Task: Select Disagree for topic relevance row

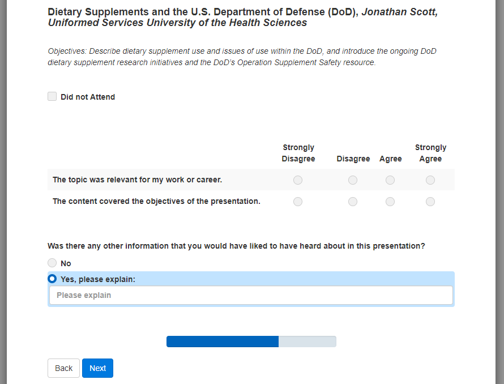Action: (x=353, y=180)
